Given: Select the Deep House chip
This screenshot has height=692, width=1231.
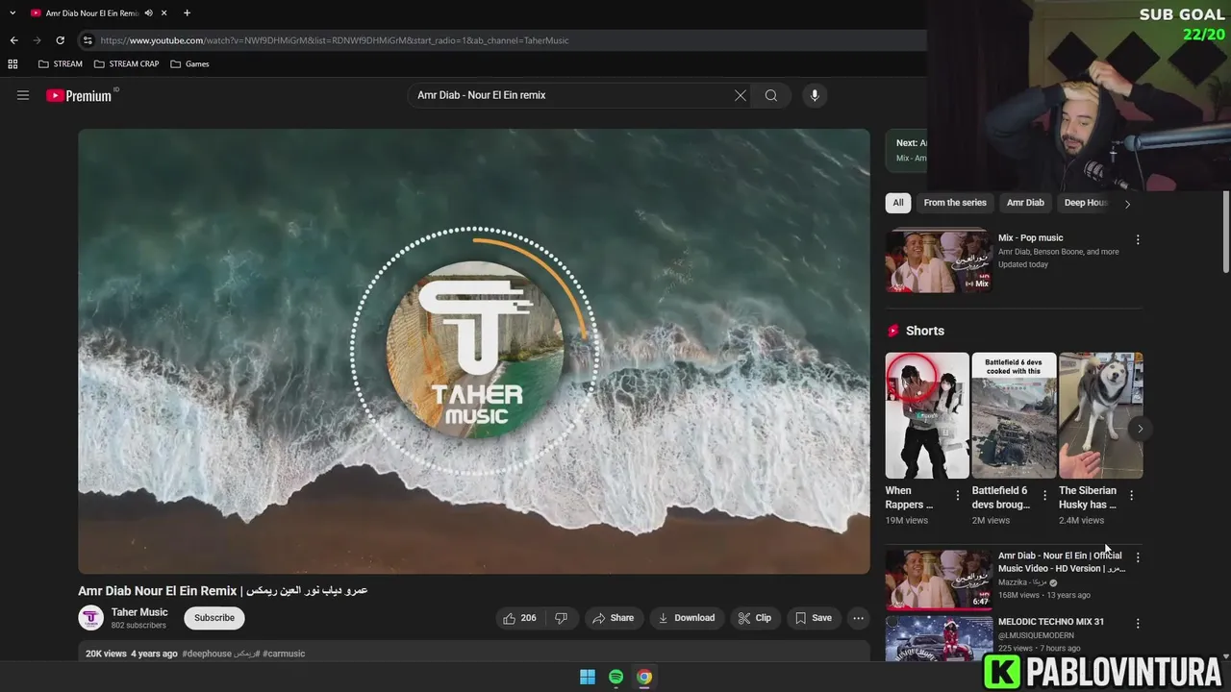Looking at the screenshot, I should point(1087,203).
